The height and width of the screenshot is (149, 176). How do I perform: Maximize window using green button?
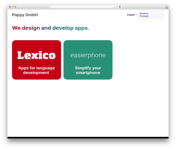tap(15, 7)
